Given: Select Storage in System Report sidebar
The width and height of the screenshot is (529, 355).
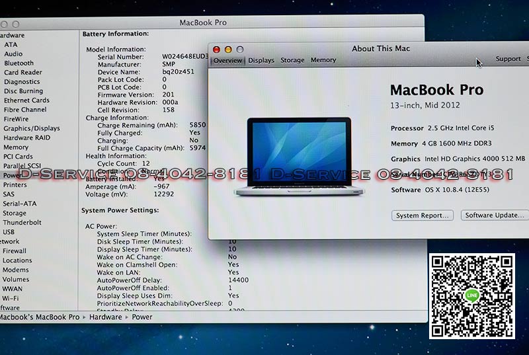Looking at the screenshot, I should (x=14, y=213).
